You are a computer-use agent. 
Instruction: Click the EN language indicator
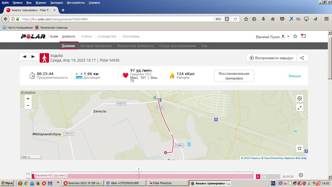click(x=273, y=183)
